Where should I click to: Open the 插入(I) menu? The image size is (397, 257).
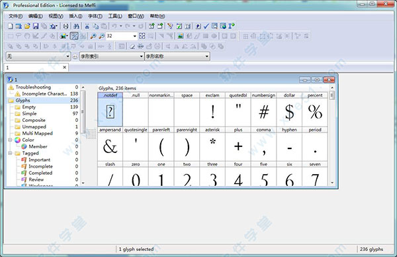(x=75, y=16)
